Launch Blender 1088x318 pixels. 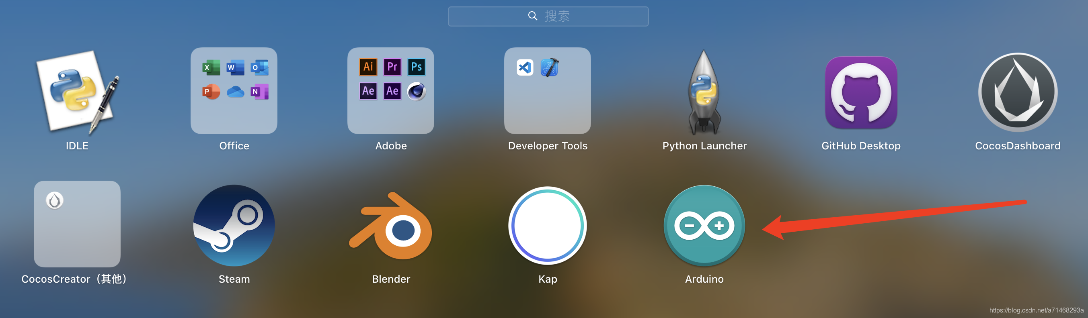coord(391,226)
